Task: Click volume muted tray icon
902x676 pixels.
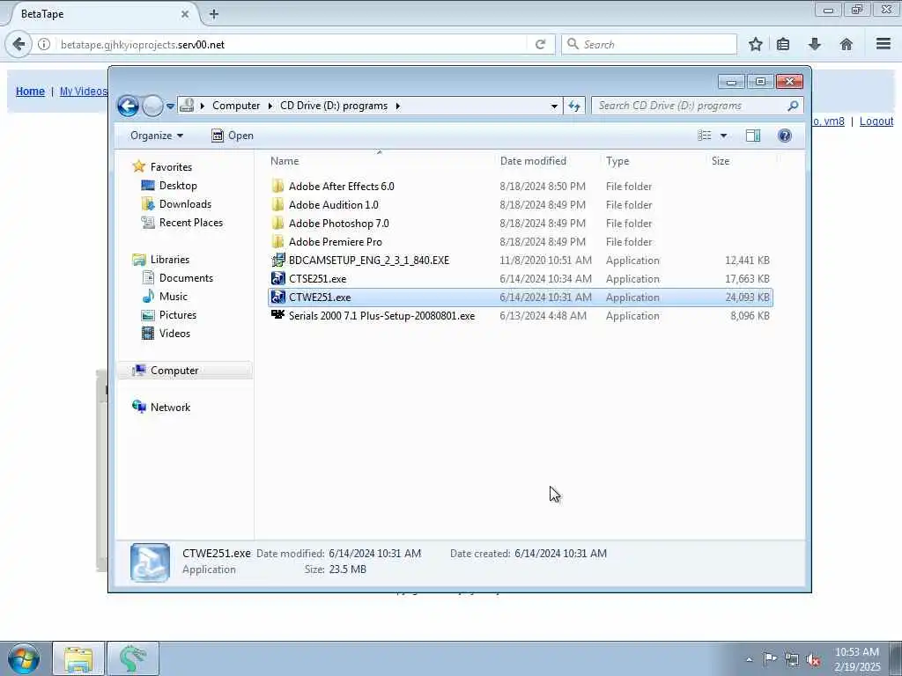Action: tap(813, 659)
